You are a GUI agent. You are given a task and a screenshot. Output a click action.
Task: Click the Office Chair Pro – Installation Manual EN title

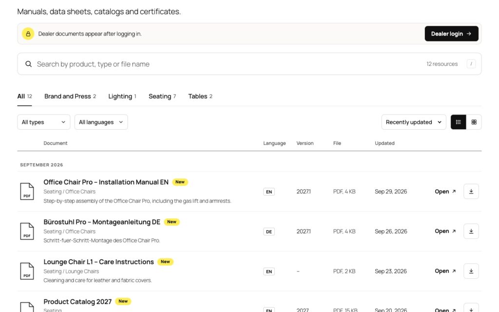click(106, 182)
